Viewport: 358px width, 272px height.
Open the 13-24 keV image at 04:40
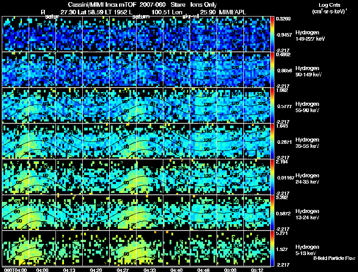[176, 213]
